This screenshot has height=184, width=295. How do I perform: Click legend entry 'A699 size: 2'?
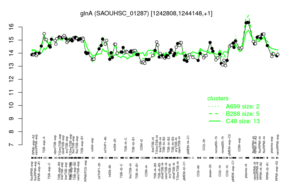243,106
